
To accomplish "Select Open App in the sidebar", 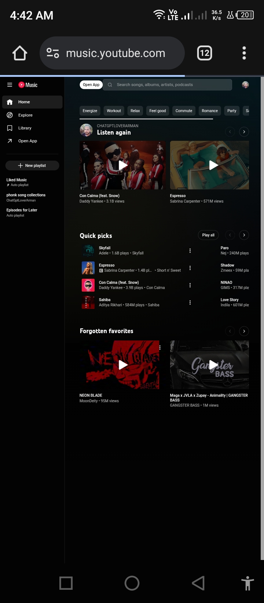I will [32, 141].
